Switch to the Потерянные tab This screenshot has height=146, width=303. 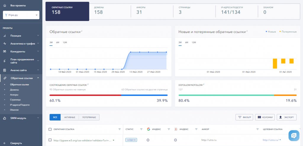(89, 117)
